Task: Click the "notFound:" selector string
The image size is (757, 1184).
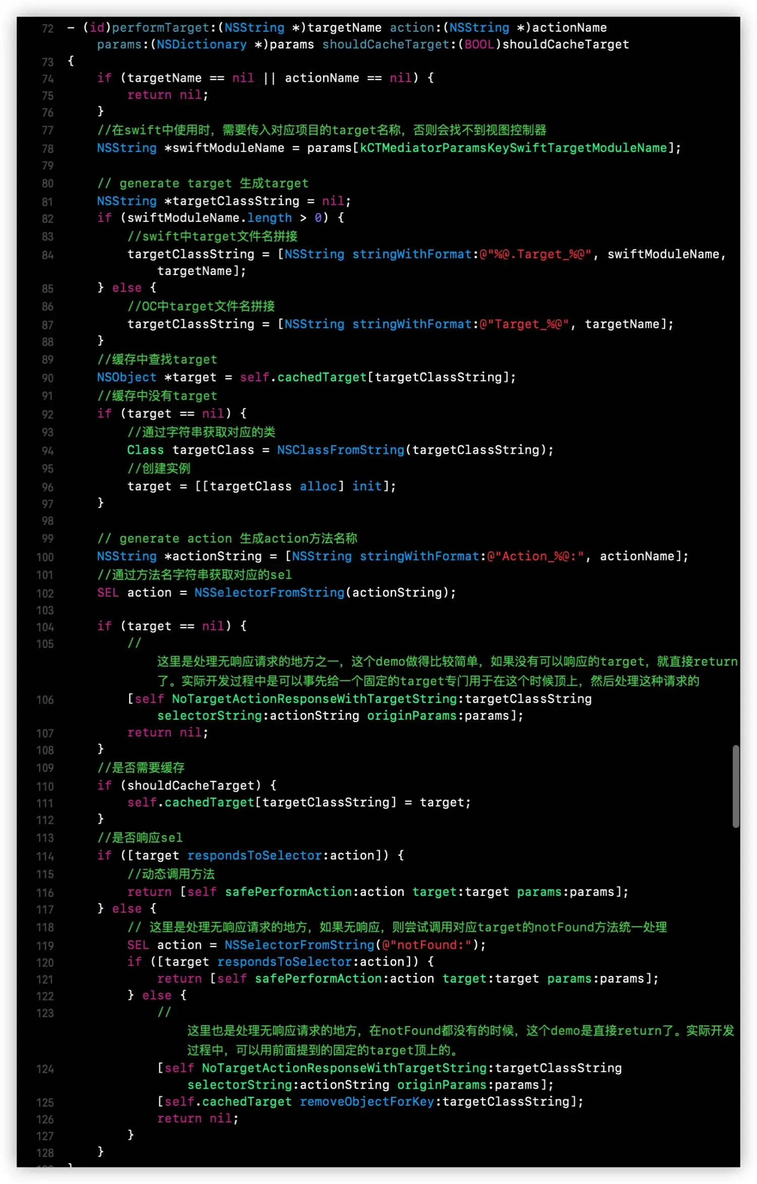Action: click(427, 945)
